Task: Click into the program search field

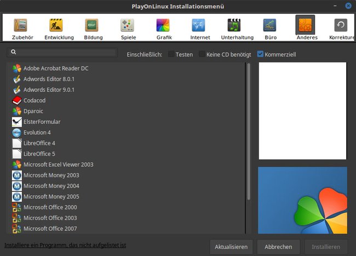Action: click(62, 52)
